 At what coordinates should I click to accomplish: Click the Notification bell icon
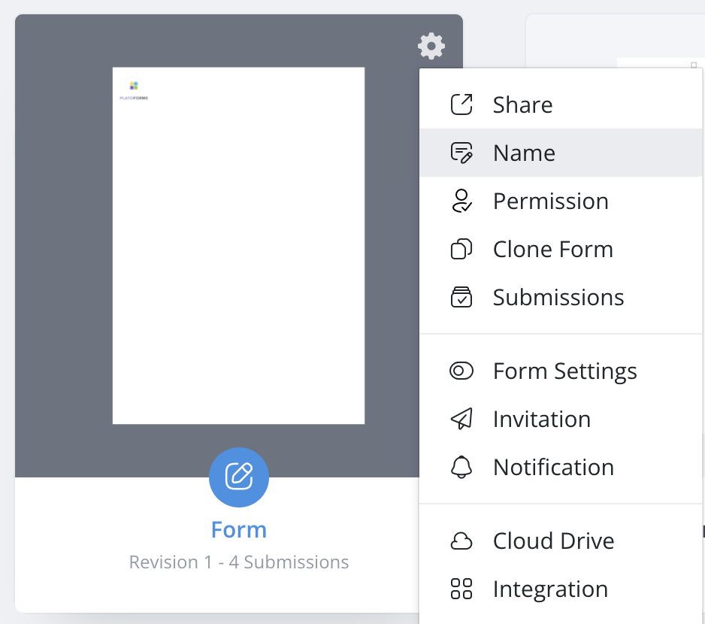pyautogui.click(x=461, y=467)
